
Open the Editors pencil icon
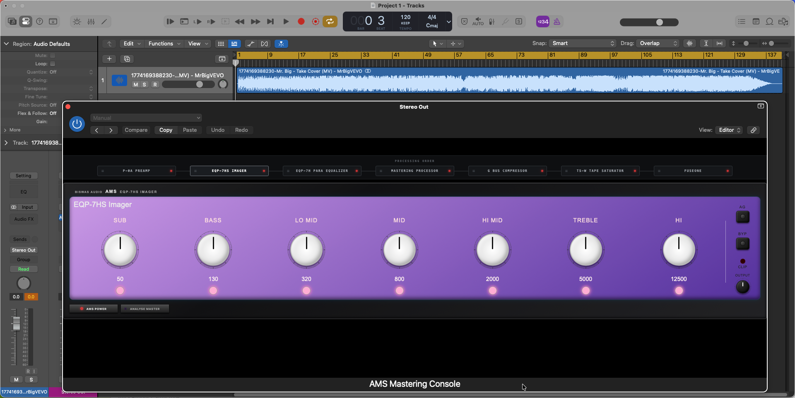coord(105,21)
